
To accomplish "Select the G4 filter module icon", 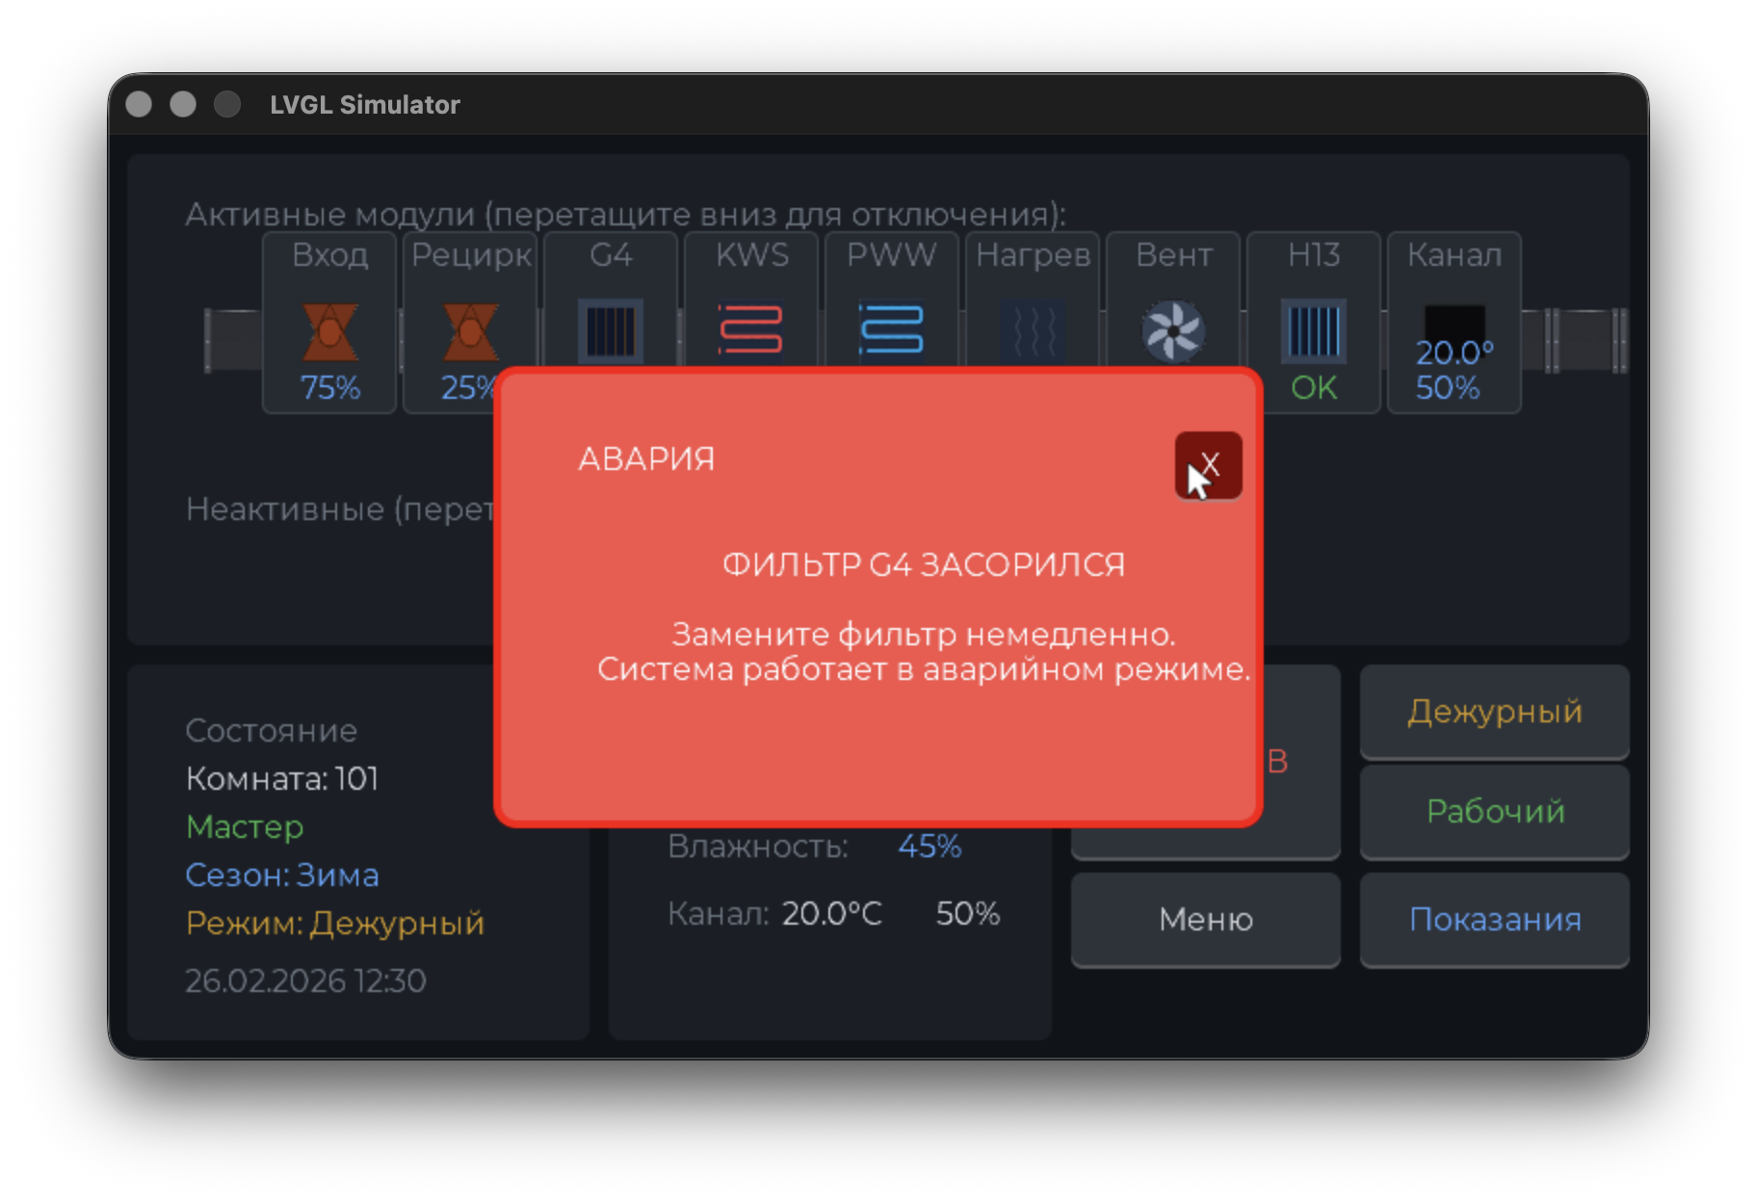I will click(x=611, y=329).
